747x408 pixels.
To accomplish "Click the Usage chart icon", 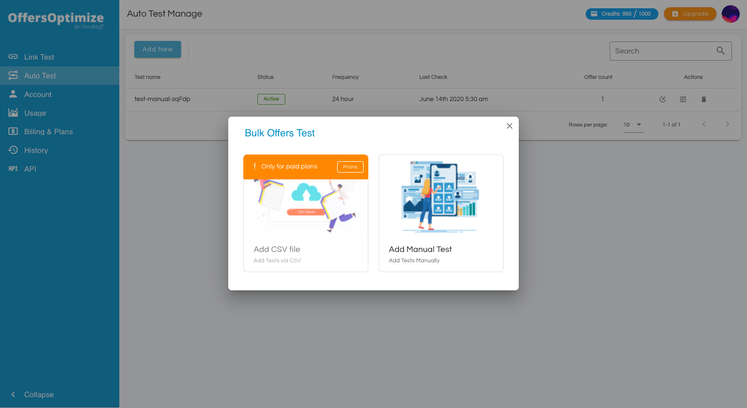I will point(13,112).
